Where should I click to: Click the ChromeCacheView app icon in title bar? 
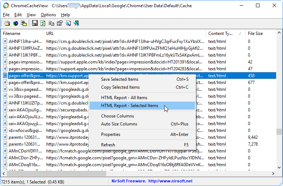(6, 6)
